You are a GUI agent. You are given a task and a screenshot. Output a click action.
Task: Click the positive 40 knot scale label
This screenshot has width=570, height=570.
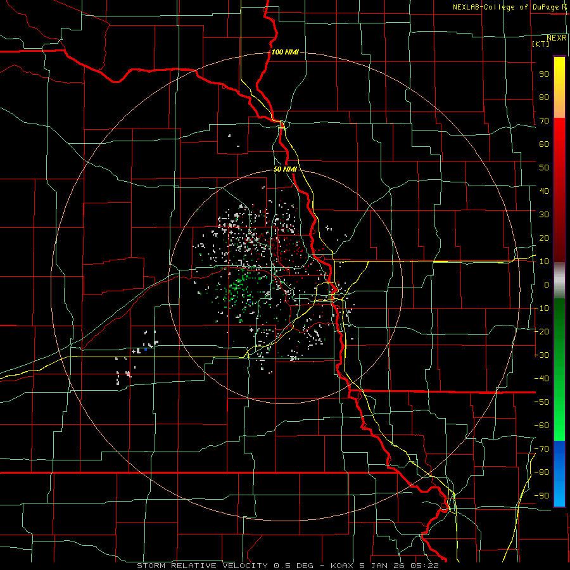(544, 191)
